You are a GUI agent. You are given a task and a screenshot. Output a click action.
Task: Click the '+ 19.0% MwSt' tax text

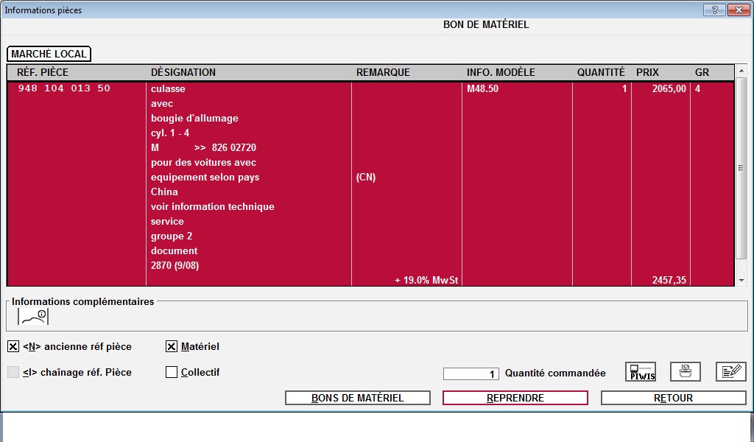point(426,280)
